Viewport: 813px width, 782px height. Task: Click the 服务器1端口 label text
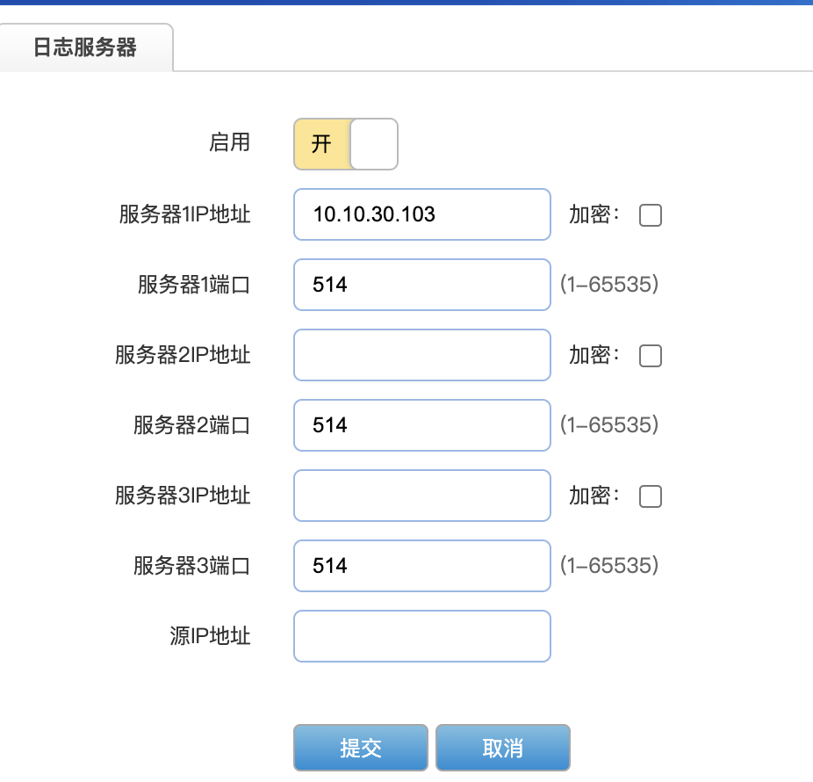tap(193, 285)
